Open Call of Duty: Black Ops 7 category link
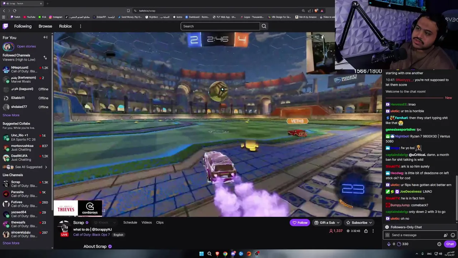458x258 pixels. pos(92,235)
